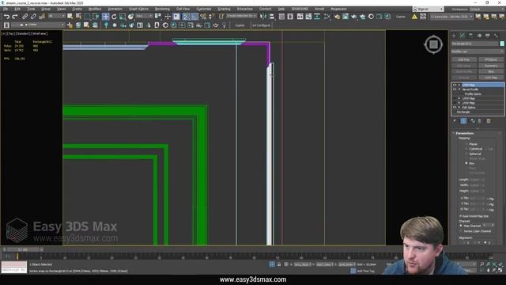Screen dimensions: 506x285
Task: Click the UVW Map modifier button
Action: tap(490, 78)
